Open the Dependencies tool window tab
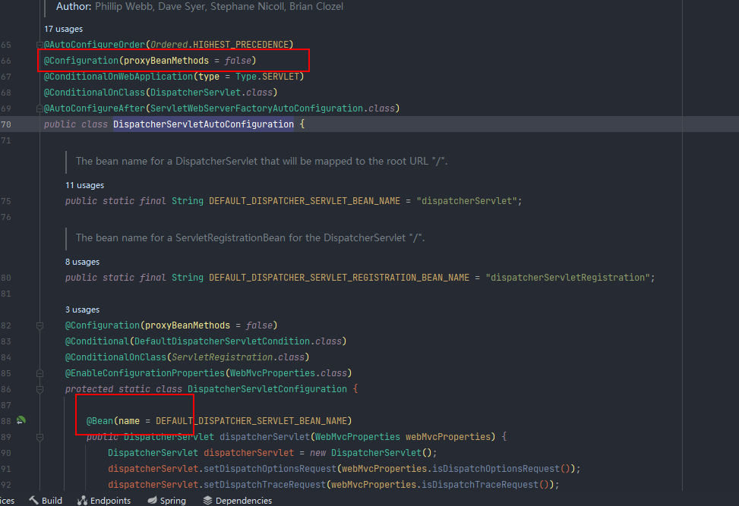 (x=238, y=501)
